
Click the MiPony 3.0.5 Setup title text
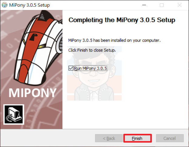click(x=29, y=5)
